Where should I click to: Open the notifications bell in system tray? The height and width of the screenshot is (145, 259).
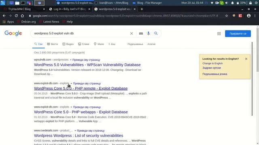232,3
